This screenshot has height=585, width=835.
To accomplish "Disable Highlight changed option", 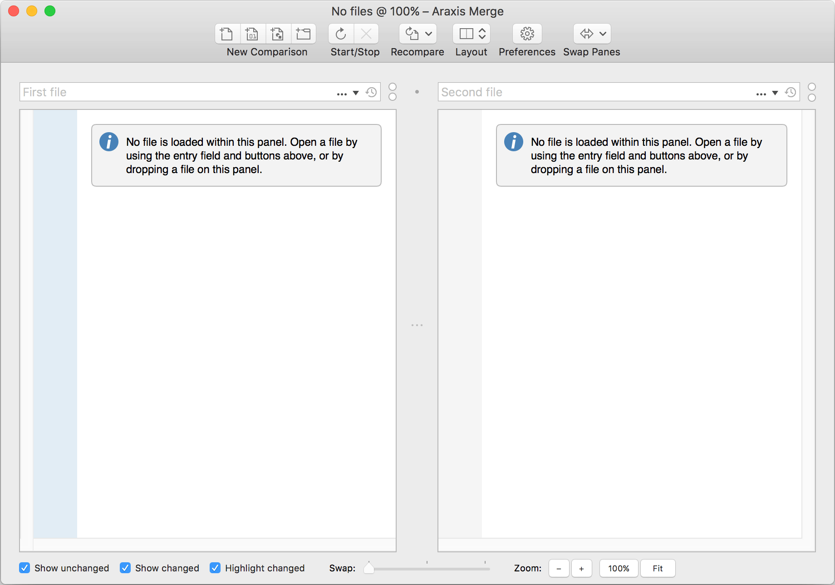I will [216, 568].
